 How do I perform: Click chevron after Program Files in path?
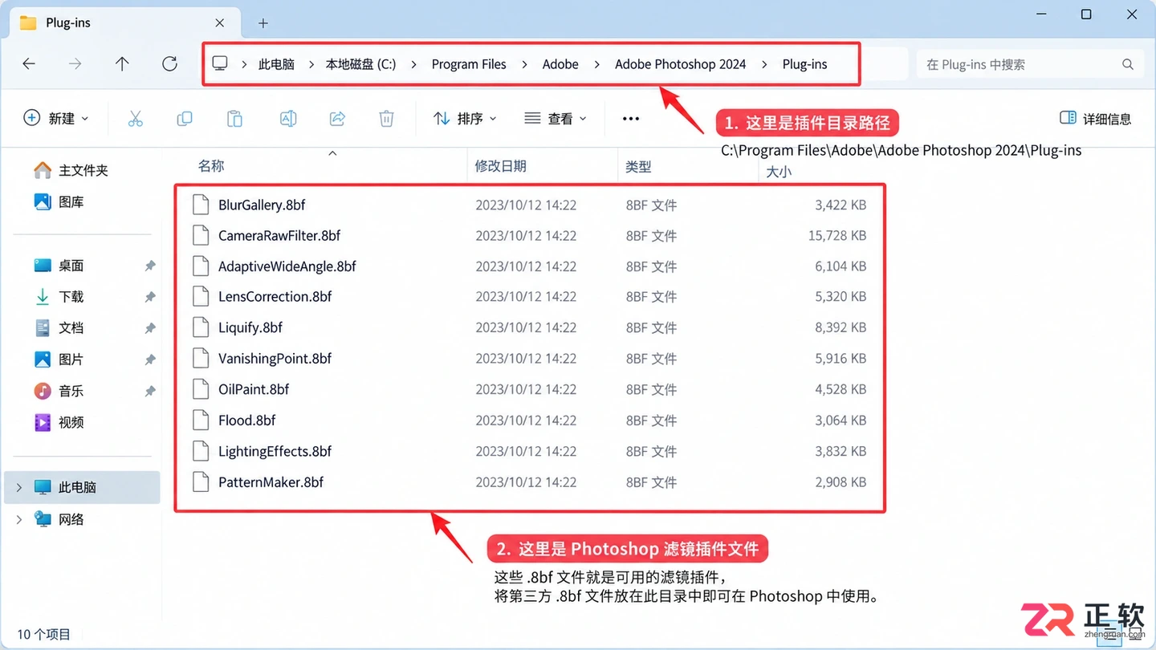tap(524, 64)
